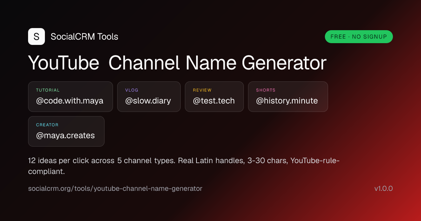Open the socialcrm.org tools URL link
421x221 pixels.
pos(115,188)
